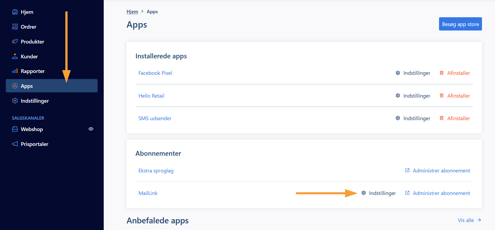The width and height of the screenshot is (495, 230).
Task: Click the Ordrer list icon
Action: coord(15,27)
